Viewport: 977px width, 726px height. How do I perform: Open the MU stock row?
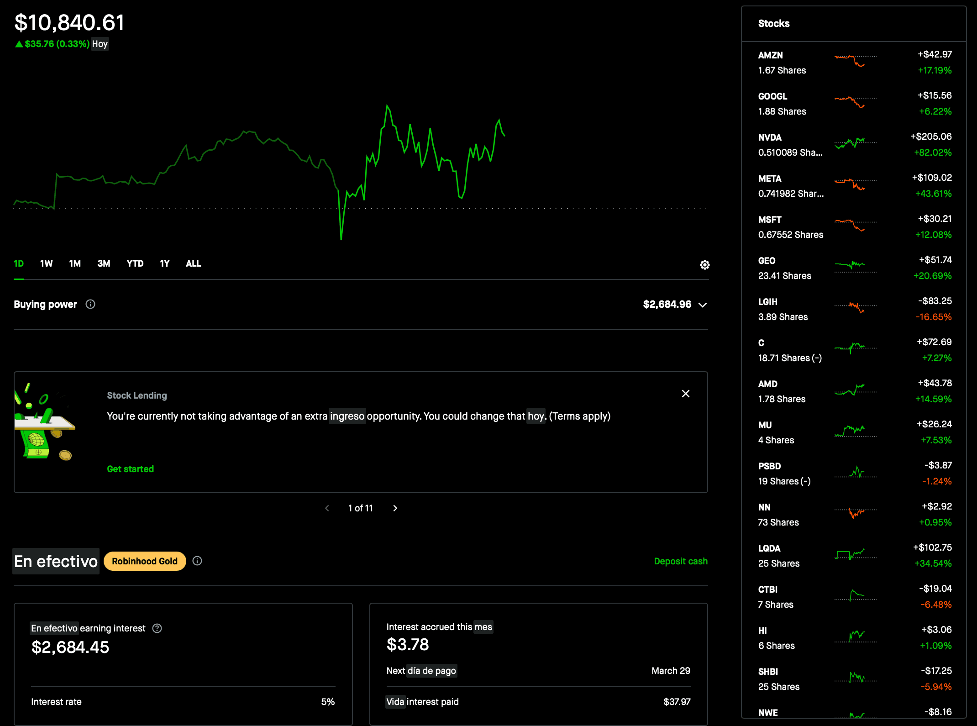[854, 432]
